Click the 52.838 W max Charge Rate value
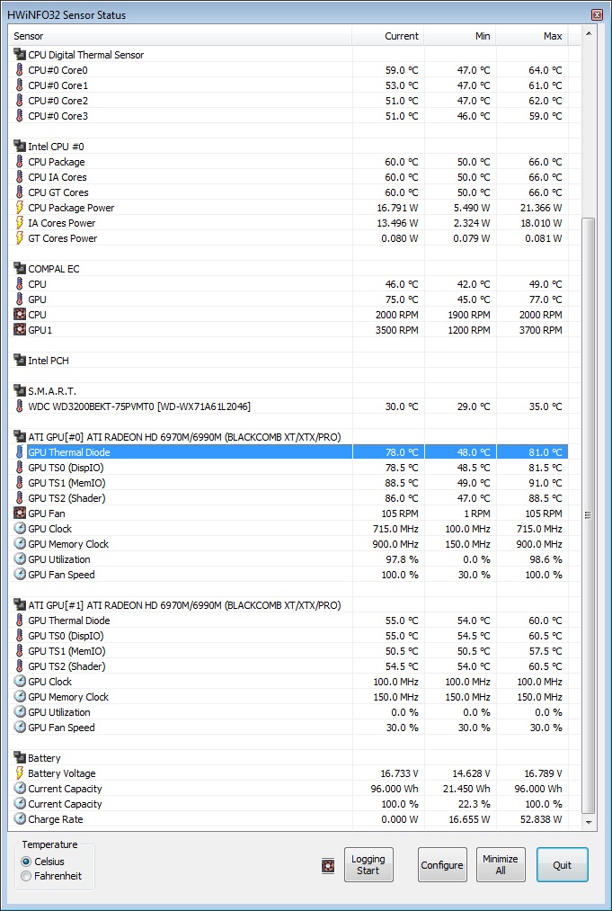Image resolution: width=612 pixels, height=911 pixels. [x=543, y=819]
